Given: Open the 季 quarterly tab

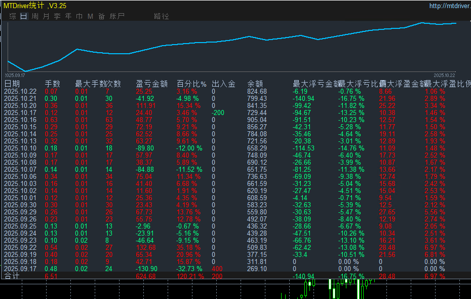Looking at the screenshot, I should (57, 16).
